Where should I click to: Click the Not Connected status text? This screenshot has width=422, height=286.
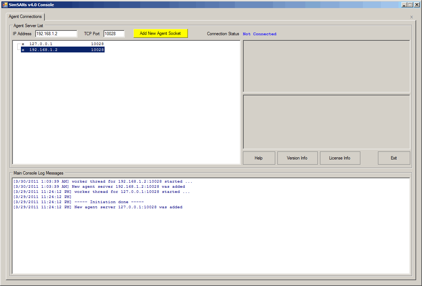click(x=259, y=34)
